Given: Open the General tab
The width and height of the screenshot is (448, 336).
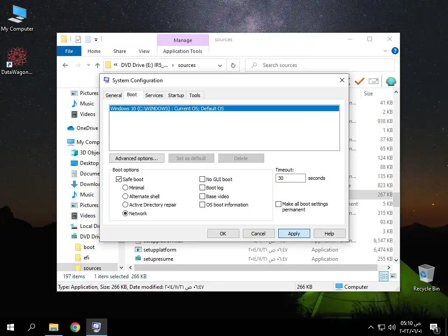Looking at the screenshot, I should coord(113,95).
